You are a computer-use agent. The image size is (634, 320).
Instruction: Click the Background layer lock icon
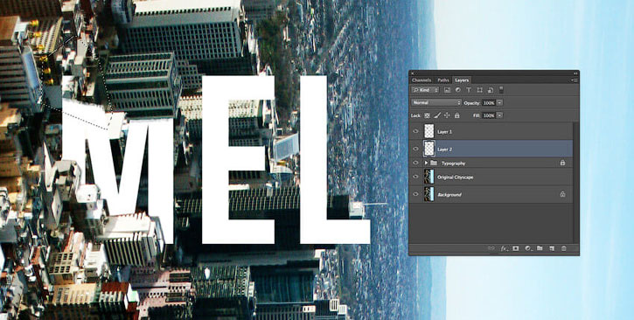[562, 194]
